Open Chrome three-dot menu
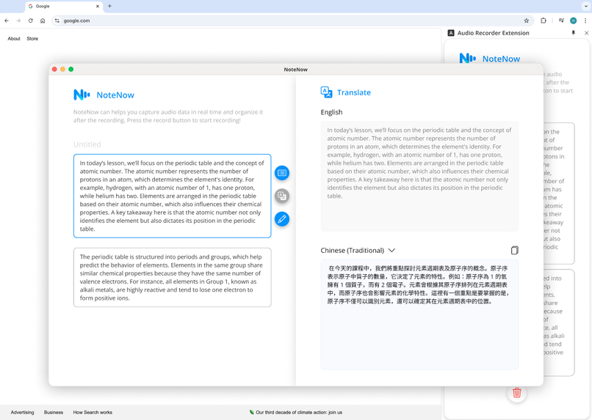The width and height of the screenshot is (592, 420). (x=585, y=21)
